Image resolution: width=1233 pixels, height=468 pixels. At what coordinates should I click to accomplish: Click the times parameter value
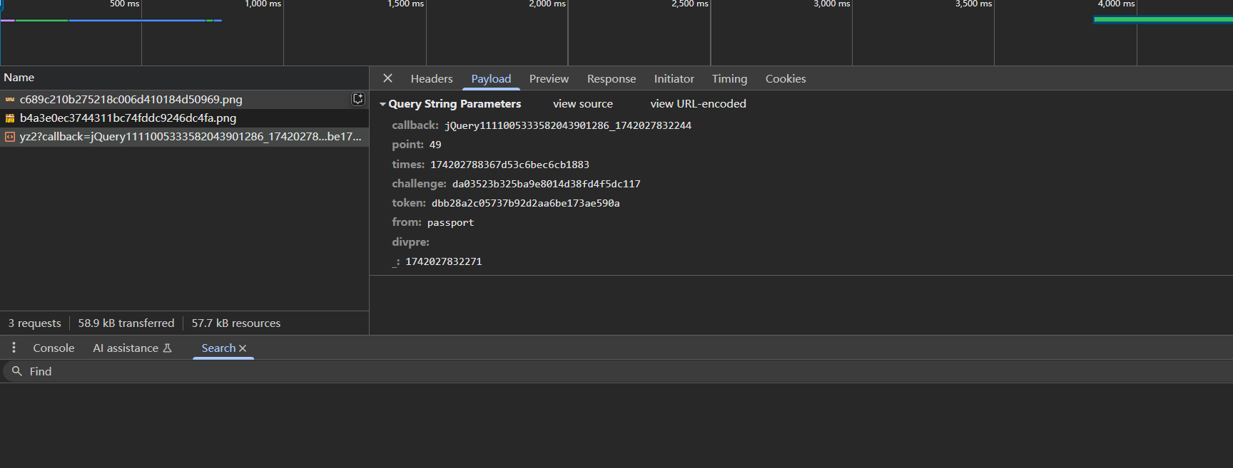tap(509, 165)
